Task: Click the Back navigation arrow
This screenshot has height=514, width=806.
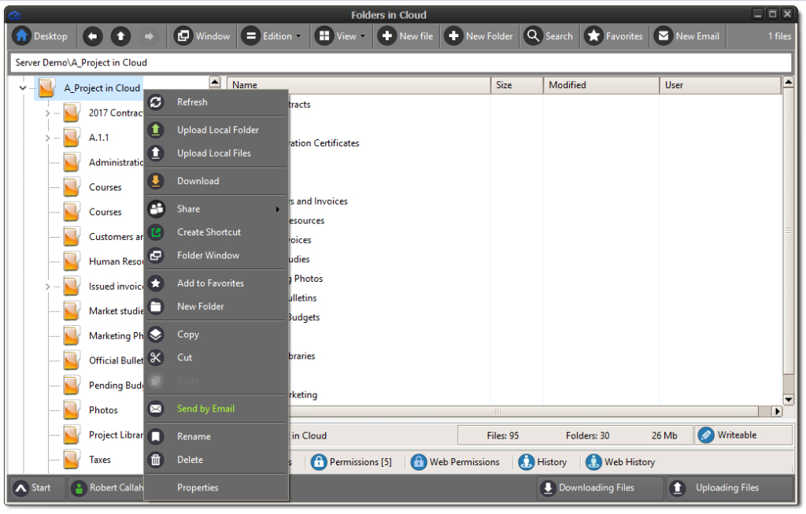Action: click(x=92, y=35)
